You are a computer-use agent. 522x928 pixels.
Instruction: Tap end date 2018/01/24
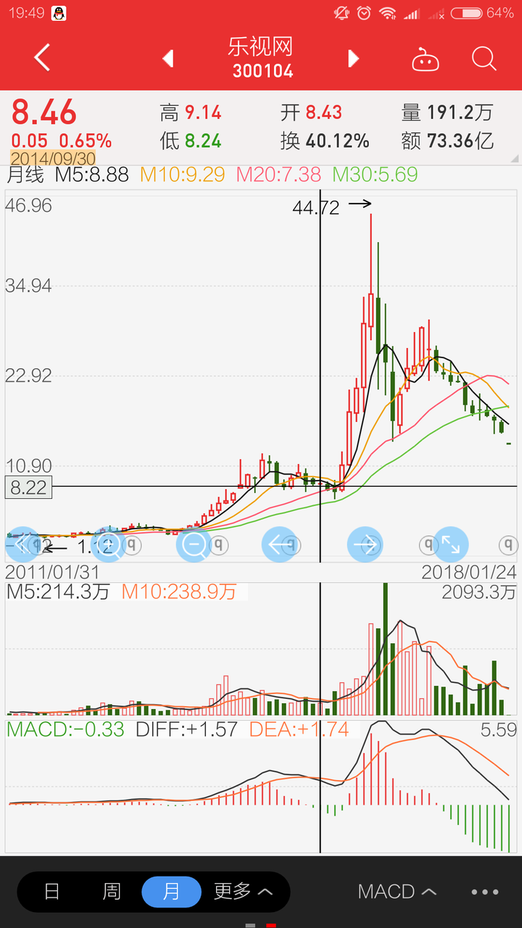[x=469, y=572]
